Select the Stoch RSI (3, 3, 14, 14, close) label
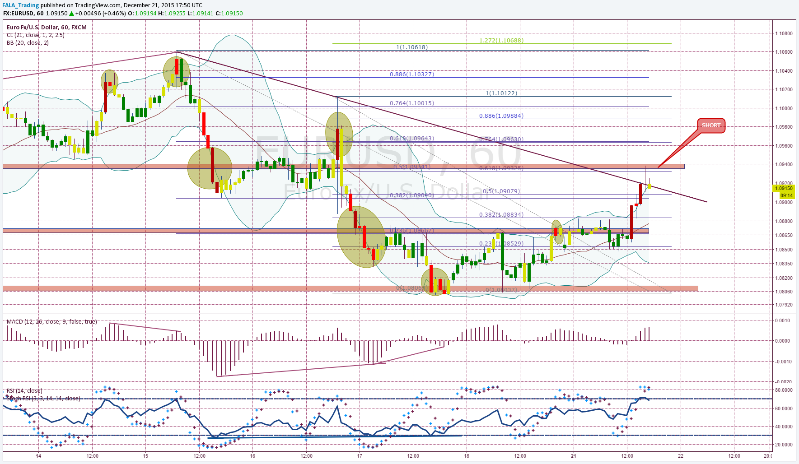799x464 pixels. pyautogui.click(x=43, y=398)
